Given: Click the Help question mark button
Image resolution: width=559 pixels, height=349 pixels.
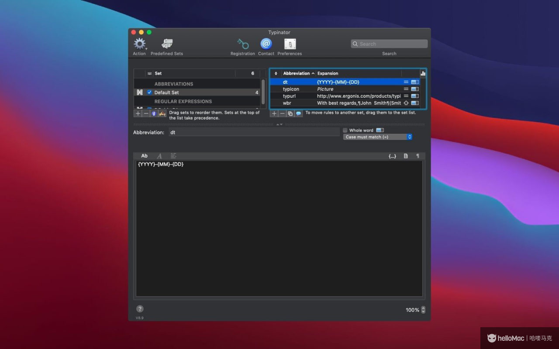Looking at the screenshot, I should pos(140,309).
